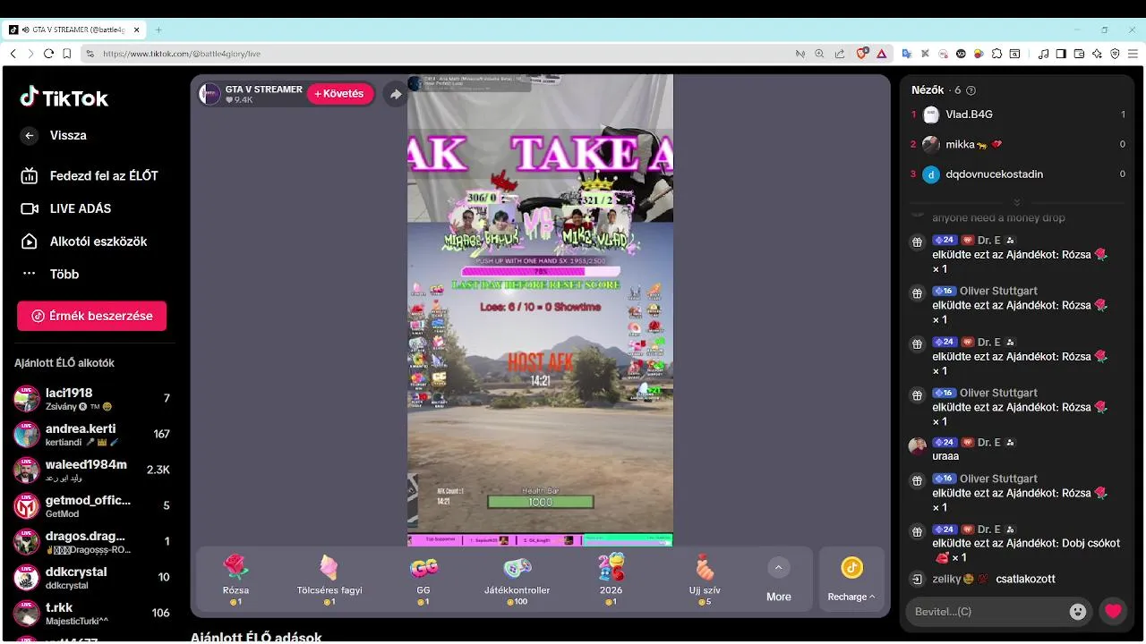Send the GG gift
Viewport: 1146px width, 644px height.
pos(423,580)
